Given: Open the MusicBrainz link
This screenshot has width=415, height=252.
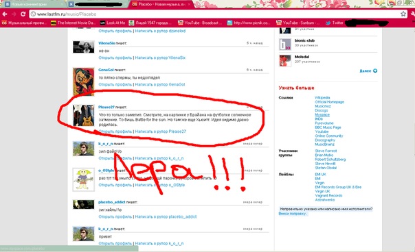Looking at the screenshot, I should point(325,144).
